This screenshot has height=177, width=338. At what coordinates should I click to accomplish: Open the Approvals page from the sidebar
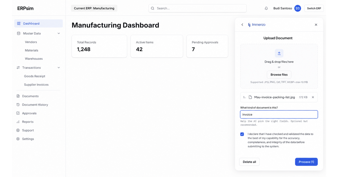point(29,113)
